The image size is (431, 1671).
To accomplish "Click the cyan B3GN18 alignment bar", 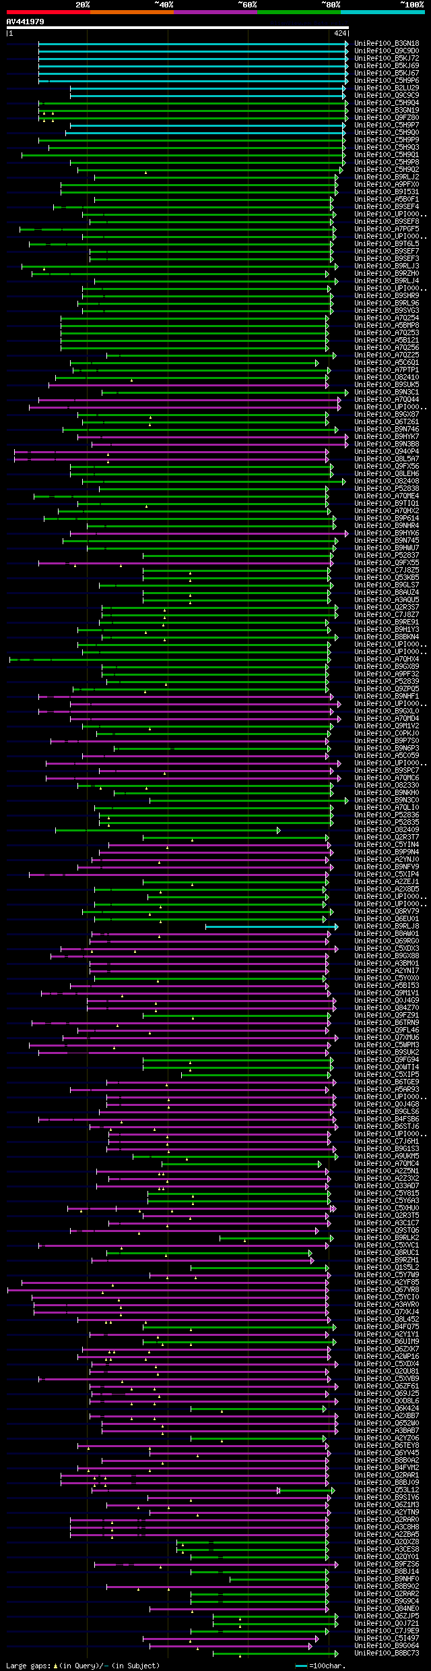I will click(193, 44).
